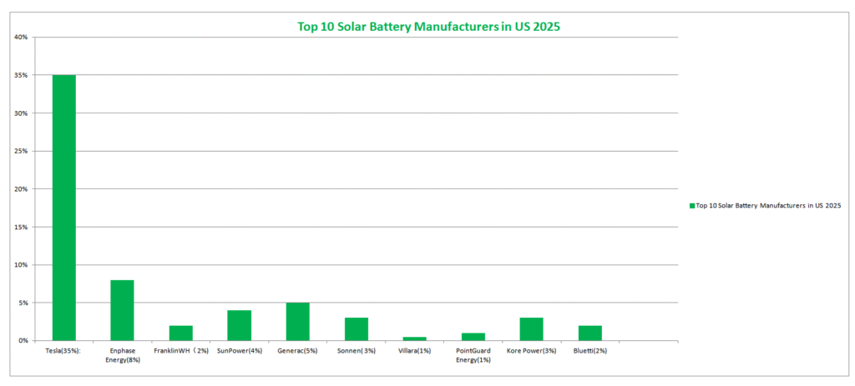Select the PointGuard Energy bar
Viewport: 855px width, 386px height.
point(473,337)
